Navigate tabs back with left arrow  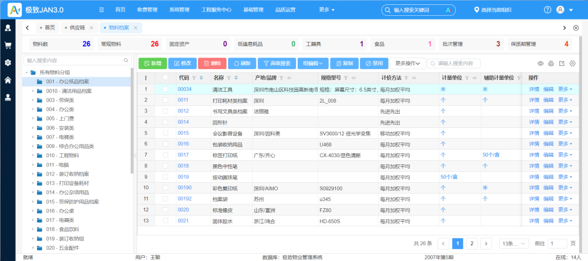28,28
